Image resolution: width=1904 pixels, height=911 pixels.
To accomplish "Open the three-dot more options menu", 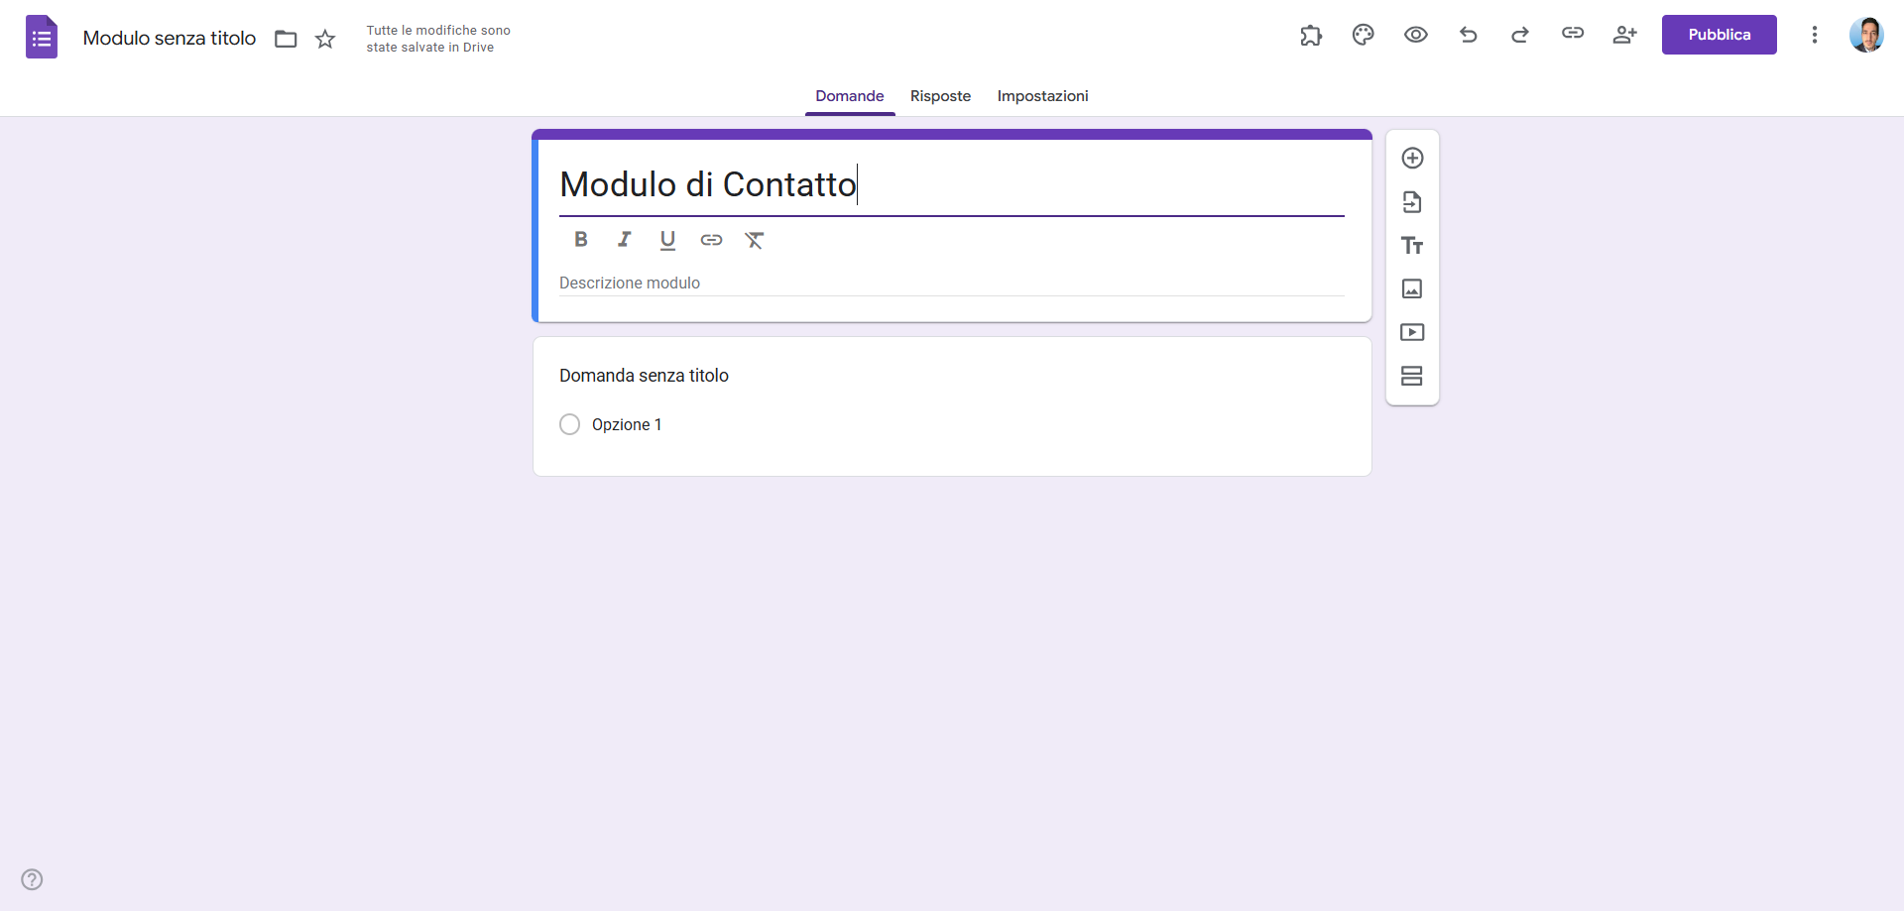I will [1815, 35].
